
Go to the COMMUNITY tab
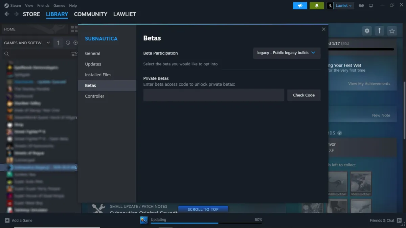pyautogui.click(x=91, y=14)
